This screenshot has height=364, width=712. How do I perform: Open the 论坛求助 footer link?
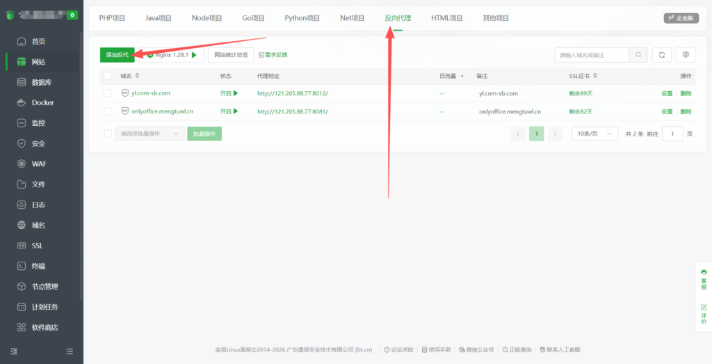point(398,350)
